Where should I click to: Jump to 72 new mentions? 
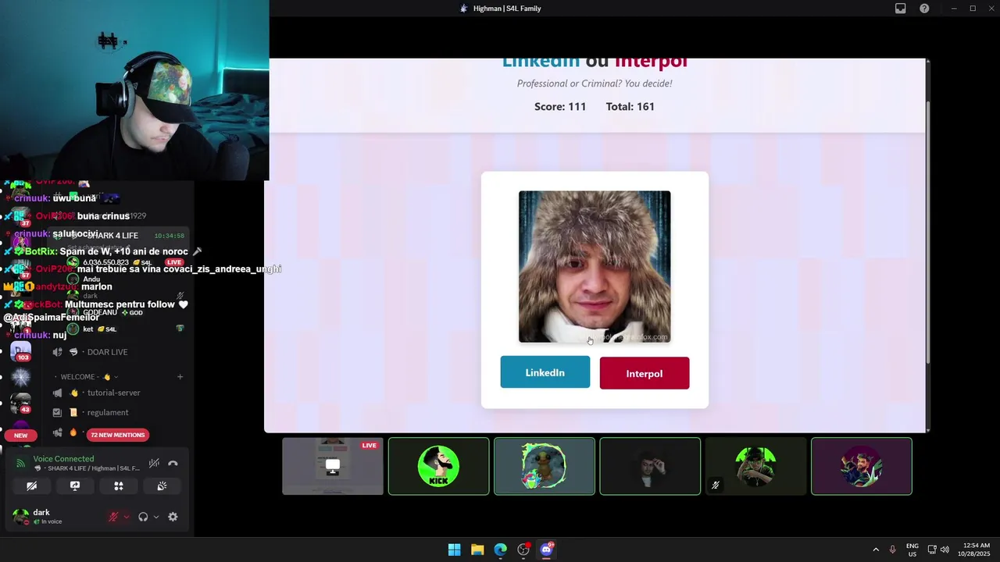point(117,435)
